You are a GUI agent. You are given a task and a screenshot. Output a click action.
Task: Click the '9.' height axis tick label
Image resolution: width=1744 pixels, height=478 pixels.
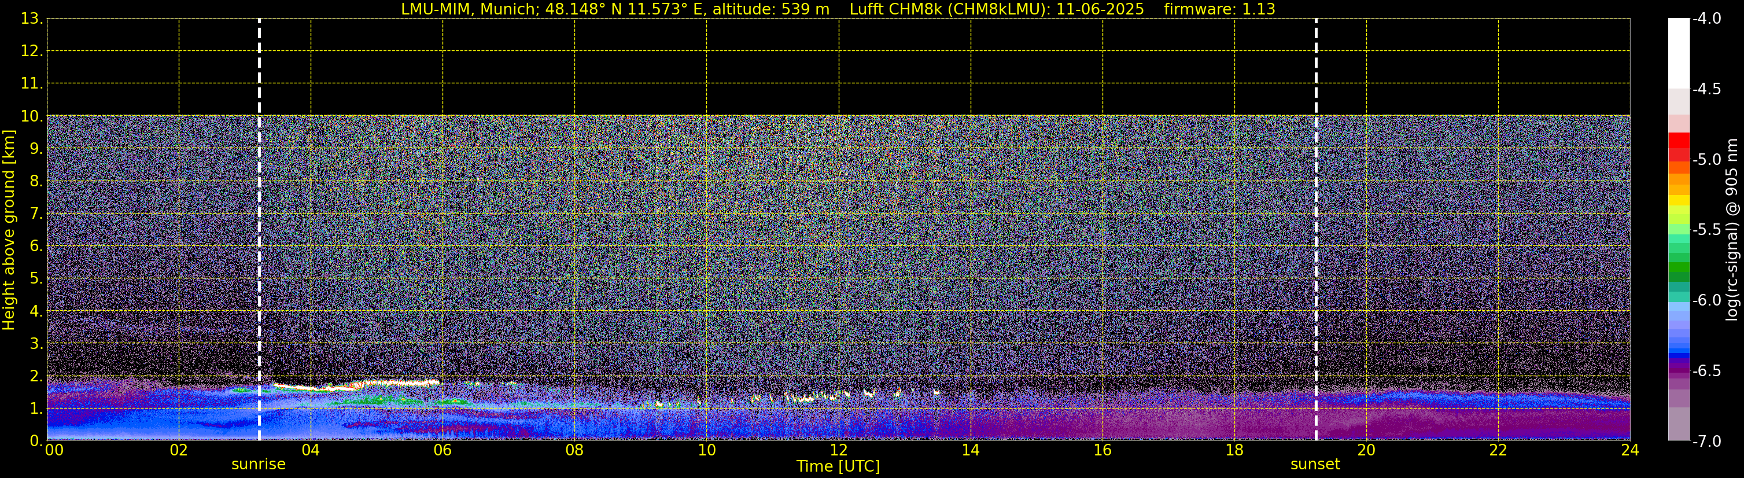click(x=36, y=148)
